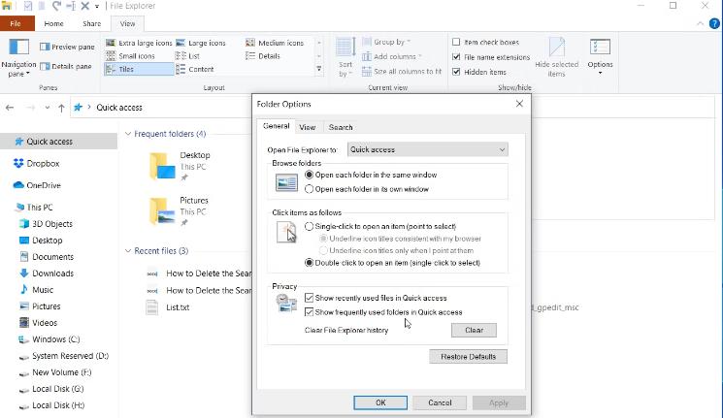The width and height of the screenshot is (723, 418).
Task: Go back with the back arrow
Action: (10, 108)
